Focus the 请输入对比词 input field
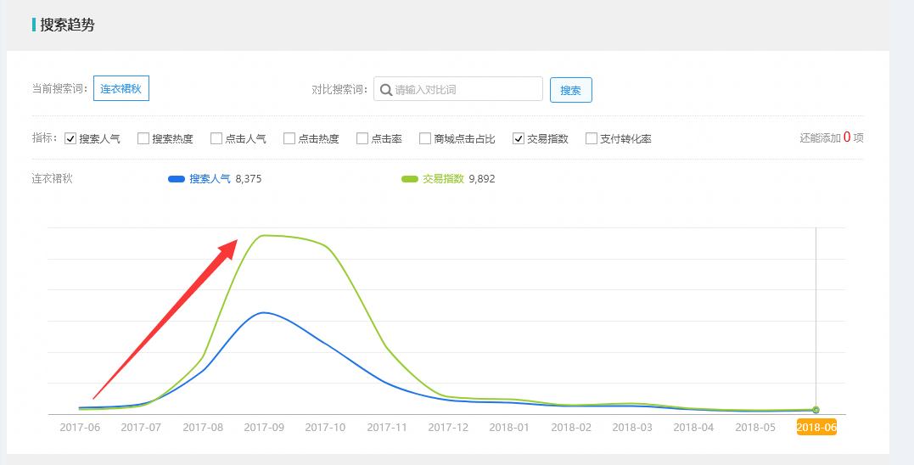 (458, 89)
